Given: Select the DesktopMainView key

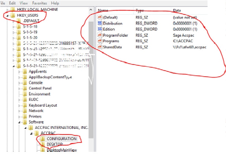Looking at the screenshot, I should point(62,150).
